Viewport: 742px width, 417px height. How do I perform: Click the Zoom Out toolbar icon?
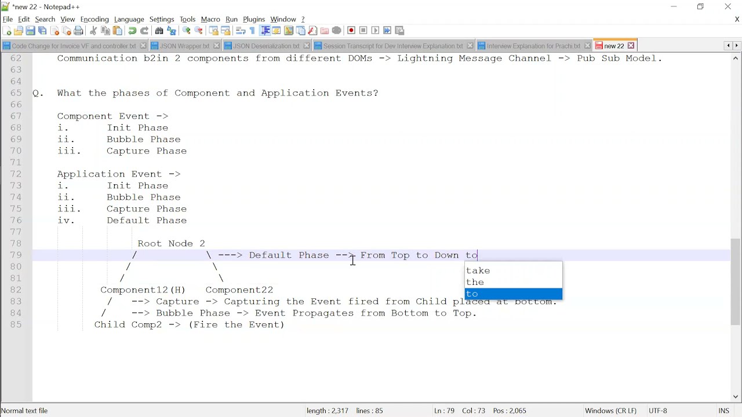tap(199, 31)
